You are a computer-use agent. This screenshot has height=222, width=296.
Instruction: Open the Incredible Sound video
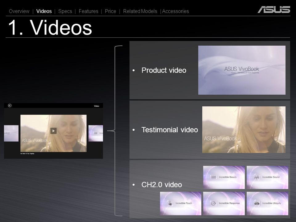click(267, 177)
